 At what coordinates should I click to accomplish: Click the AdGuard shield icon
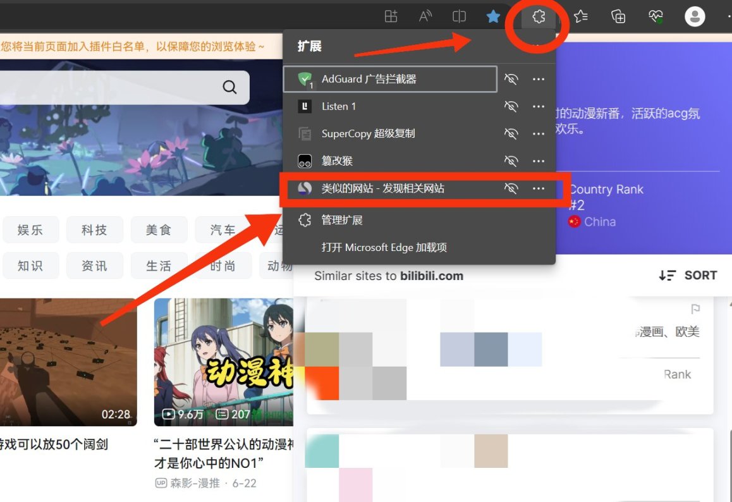point(305,80)
